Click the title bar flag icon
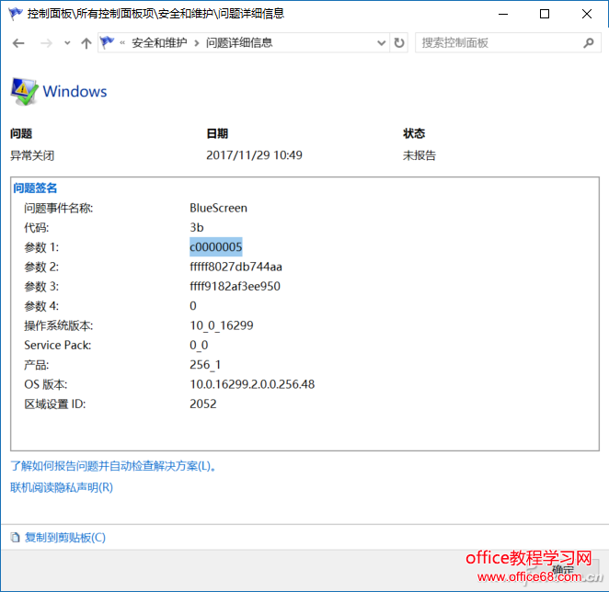Screen dimensions: 609x592 [16, 14]
